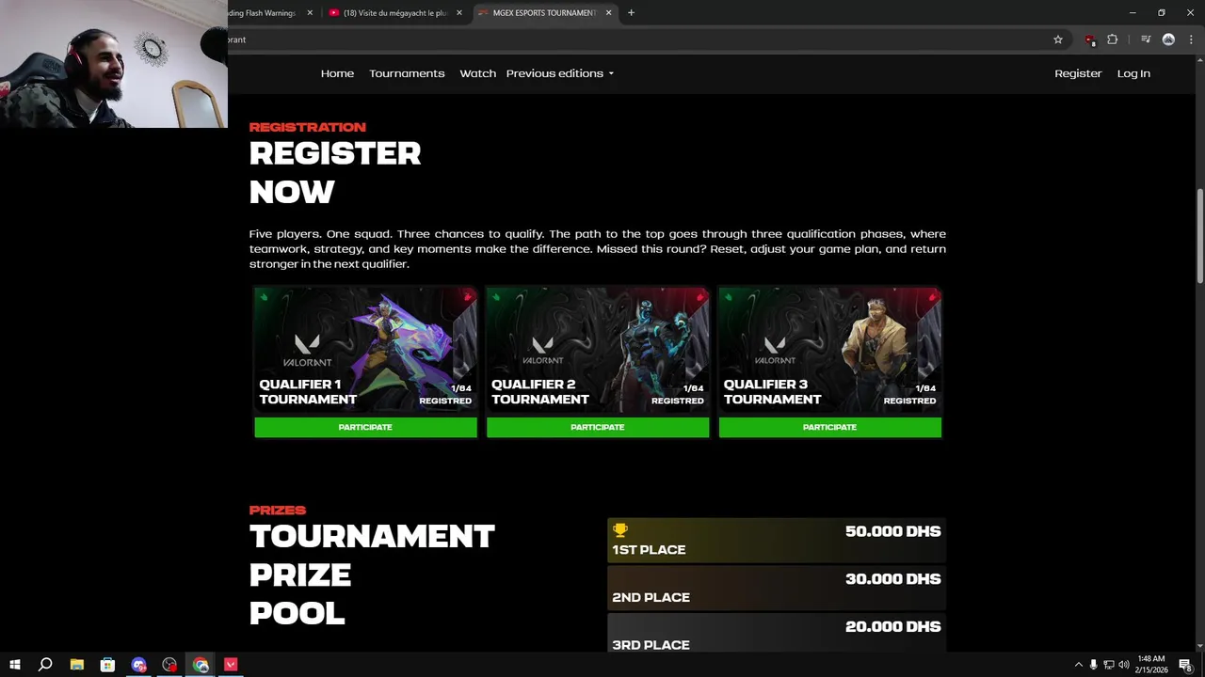
Task: Participate in the Qualifier 1 Tournament
Action: pyautogui.click(x=365, y=427)
